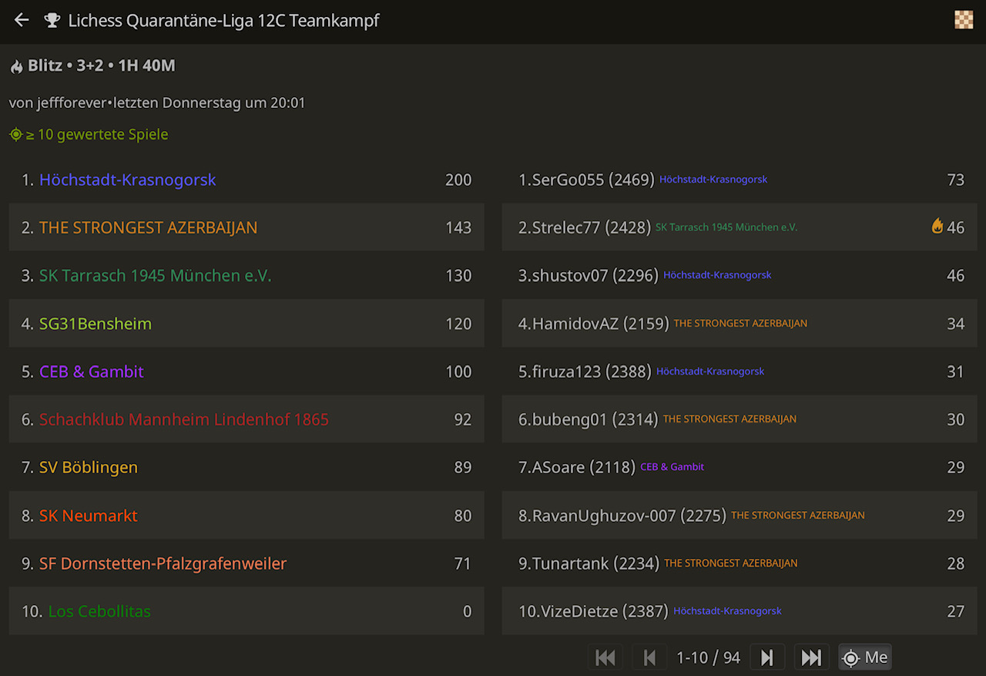Click team score 143
The height and width of the screenshot is (676, 986).
(458, 227)
